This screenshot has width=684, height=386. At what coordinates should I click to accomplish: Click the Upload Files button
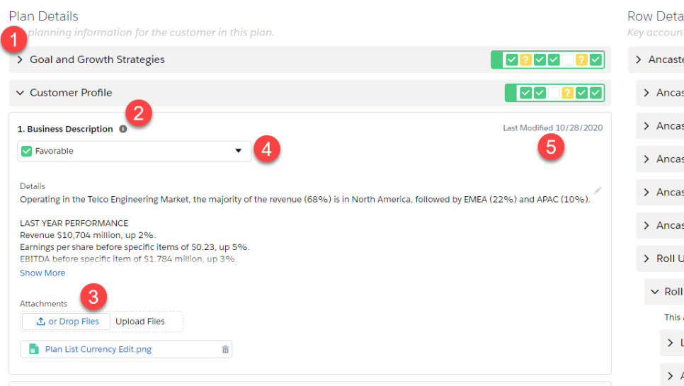tap(140, 322)
